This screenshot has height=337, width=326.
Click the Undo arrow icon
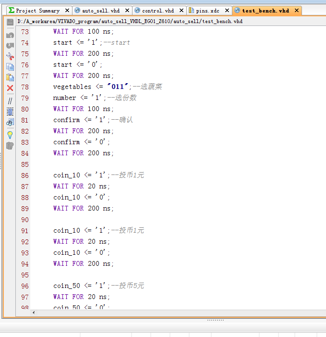pyautogui.click(x=10, y=35)
